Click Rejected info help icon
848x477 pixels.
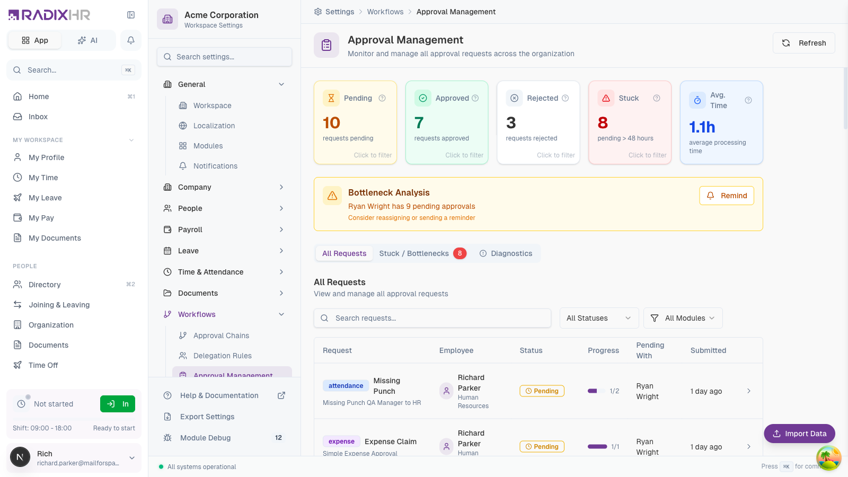pos(566,98)
